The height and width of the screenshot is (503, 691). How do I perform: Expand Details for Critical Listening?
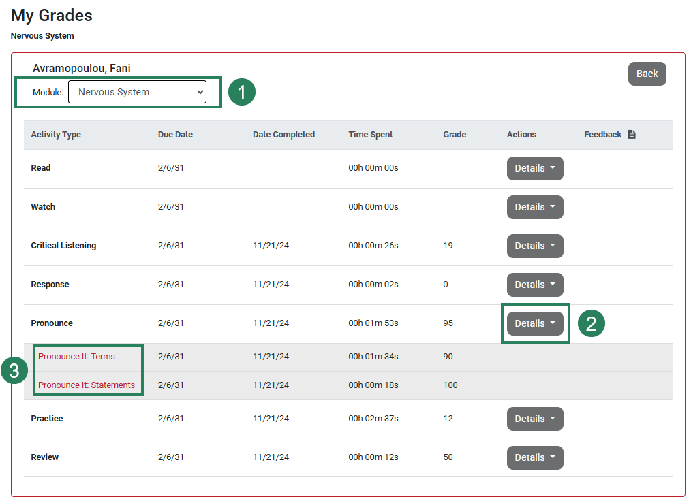pos(534,246)
